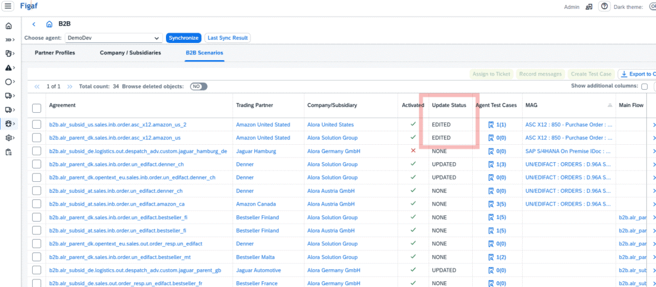Viewport: 656px width, 287px height.
Task: Open SAP S/4HANA On Premise IDoc MAG link
Action: 569,151
